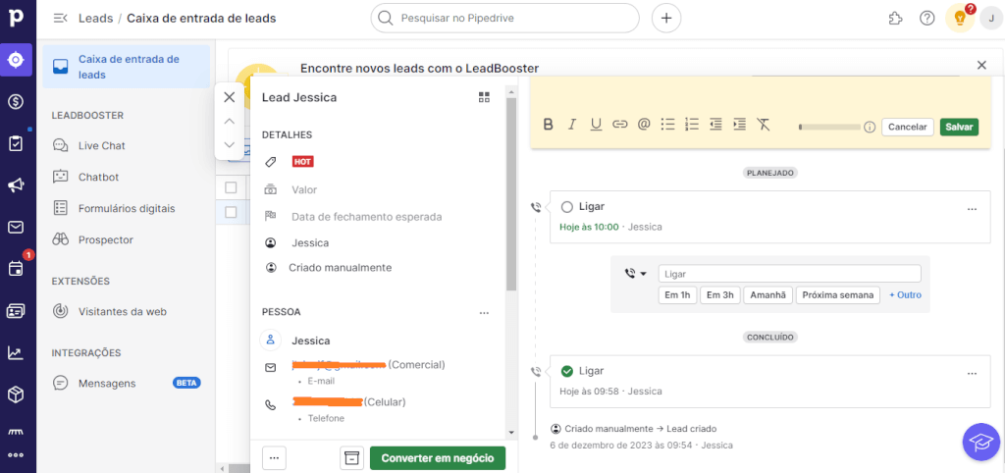This screenshot has height=473, width=1005.
Task: Schedule activity Amanhã
Action: click(x=768, y=295)
